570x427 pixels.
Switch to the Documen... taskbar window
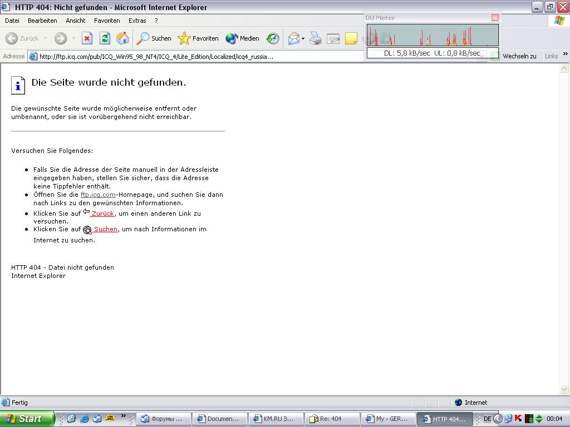220,419
